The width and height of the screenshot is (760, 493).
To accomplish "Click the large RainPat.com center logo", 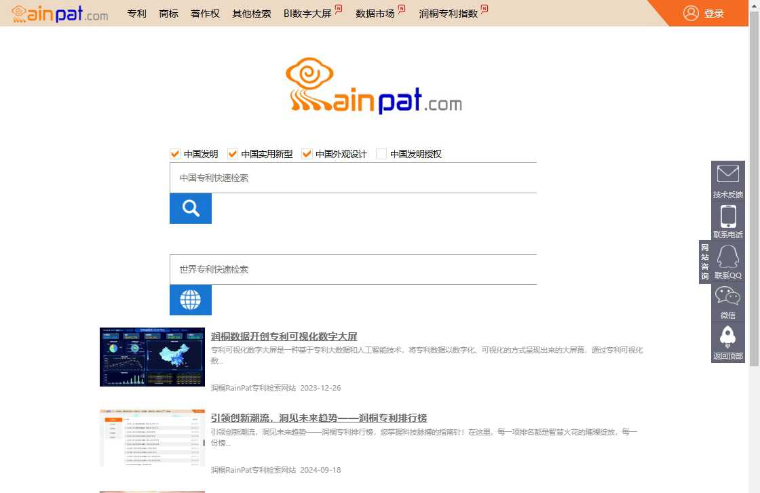I will 374,86.
